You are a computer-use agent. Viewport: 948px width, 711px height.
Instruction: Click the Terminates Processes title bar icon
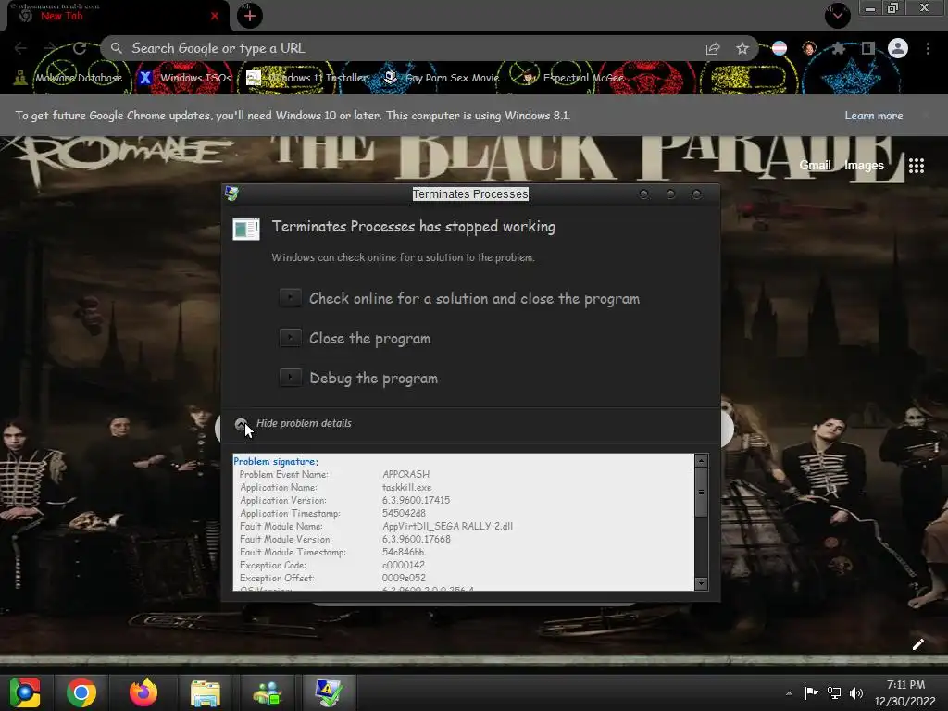[231, 193]
